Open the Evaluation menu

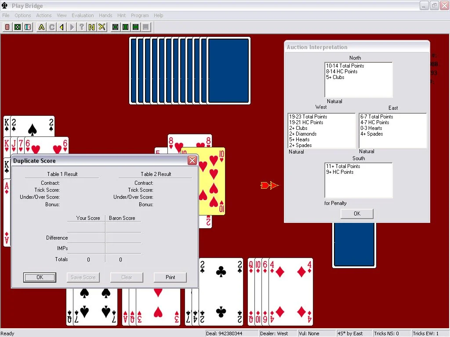[x=83, y=15]
